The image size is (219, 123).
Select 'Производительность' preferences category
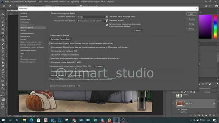(x=27, y=33)
